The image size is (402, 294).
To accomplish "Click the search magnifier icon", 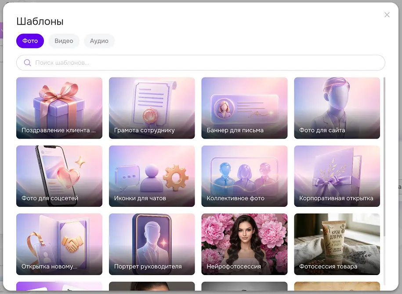I will point(27,62).
